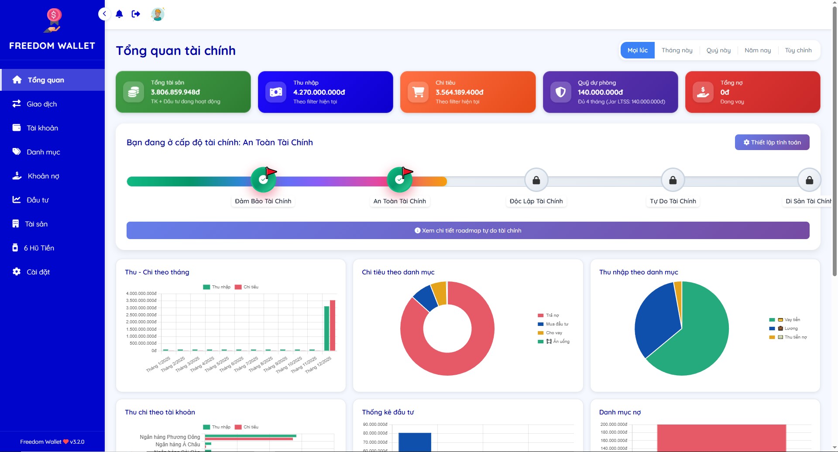Click the shopping cart icon on Chi tiêu card
Viewport: 838px width, 452px height.
(x=418, y=92)
